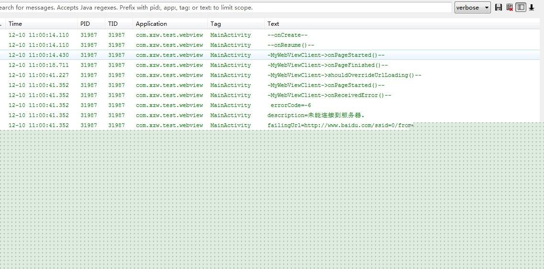Focus the log message search field
The height and width of the screenshot is (269, 544).
[x=225, y=7]
